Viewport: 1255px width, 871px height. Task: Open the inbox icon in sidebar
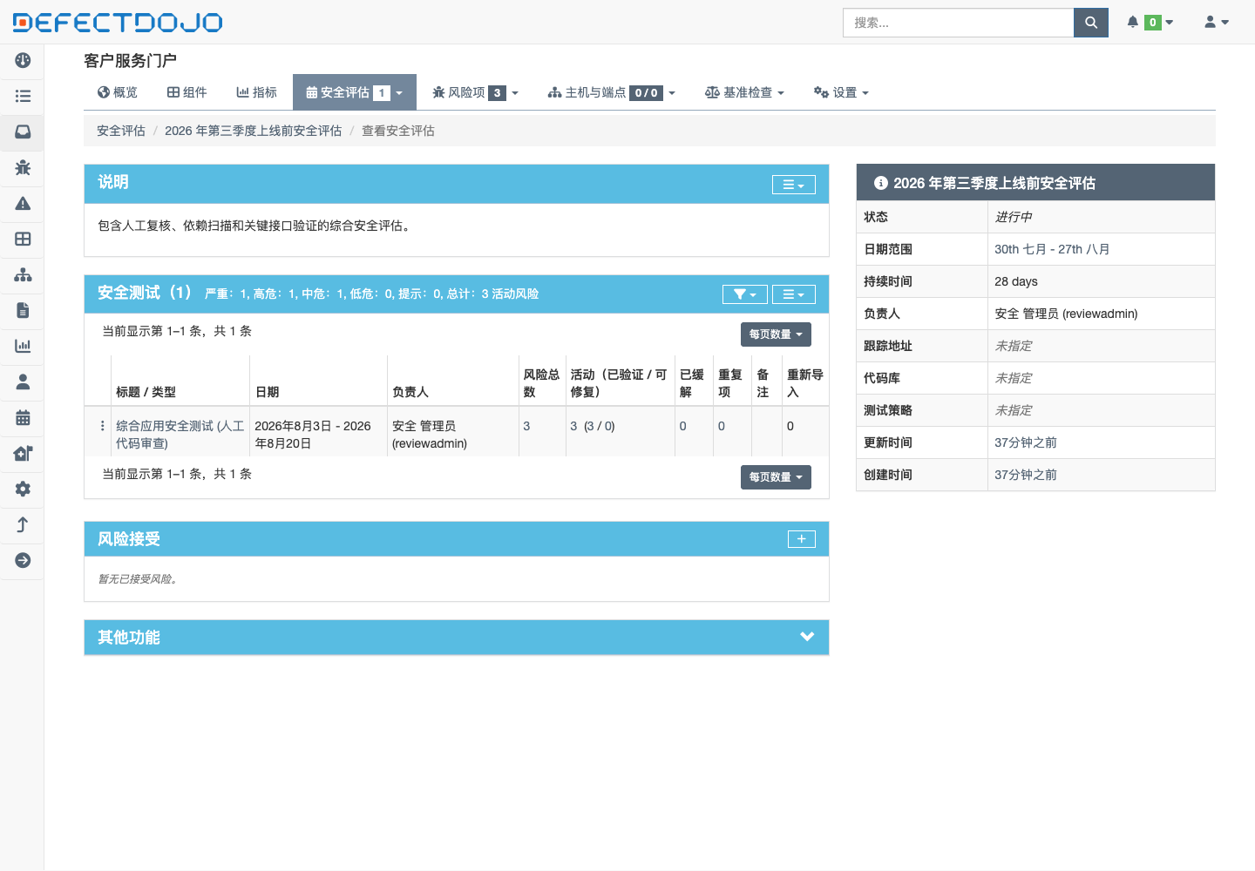click(x=23, y=132)
